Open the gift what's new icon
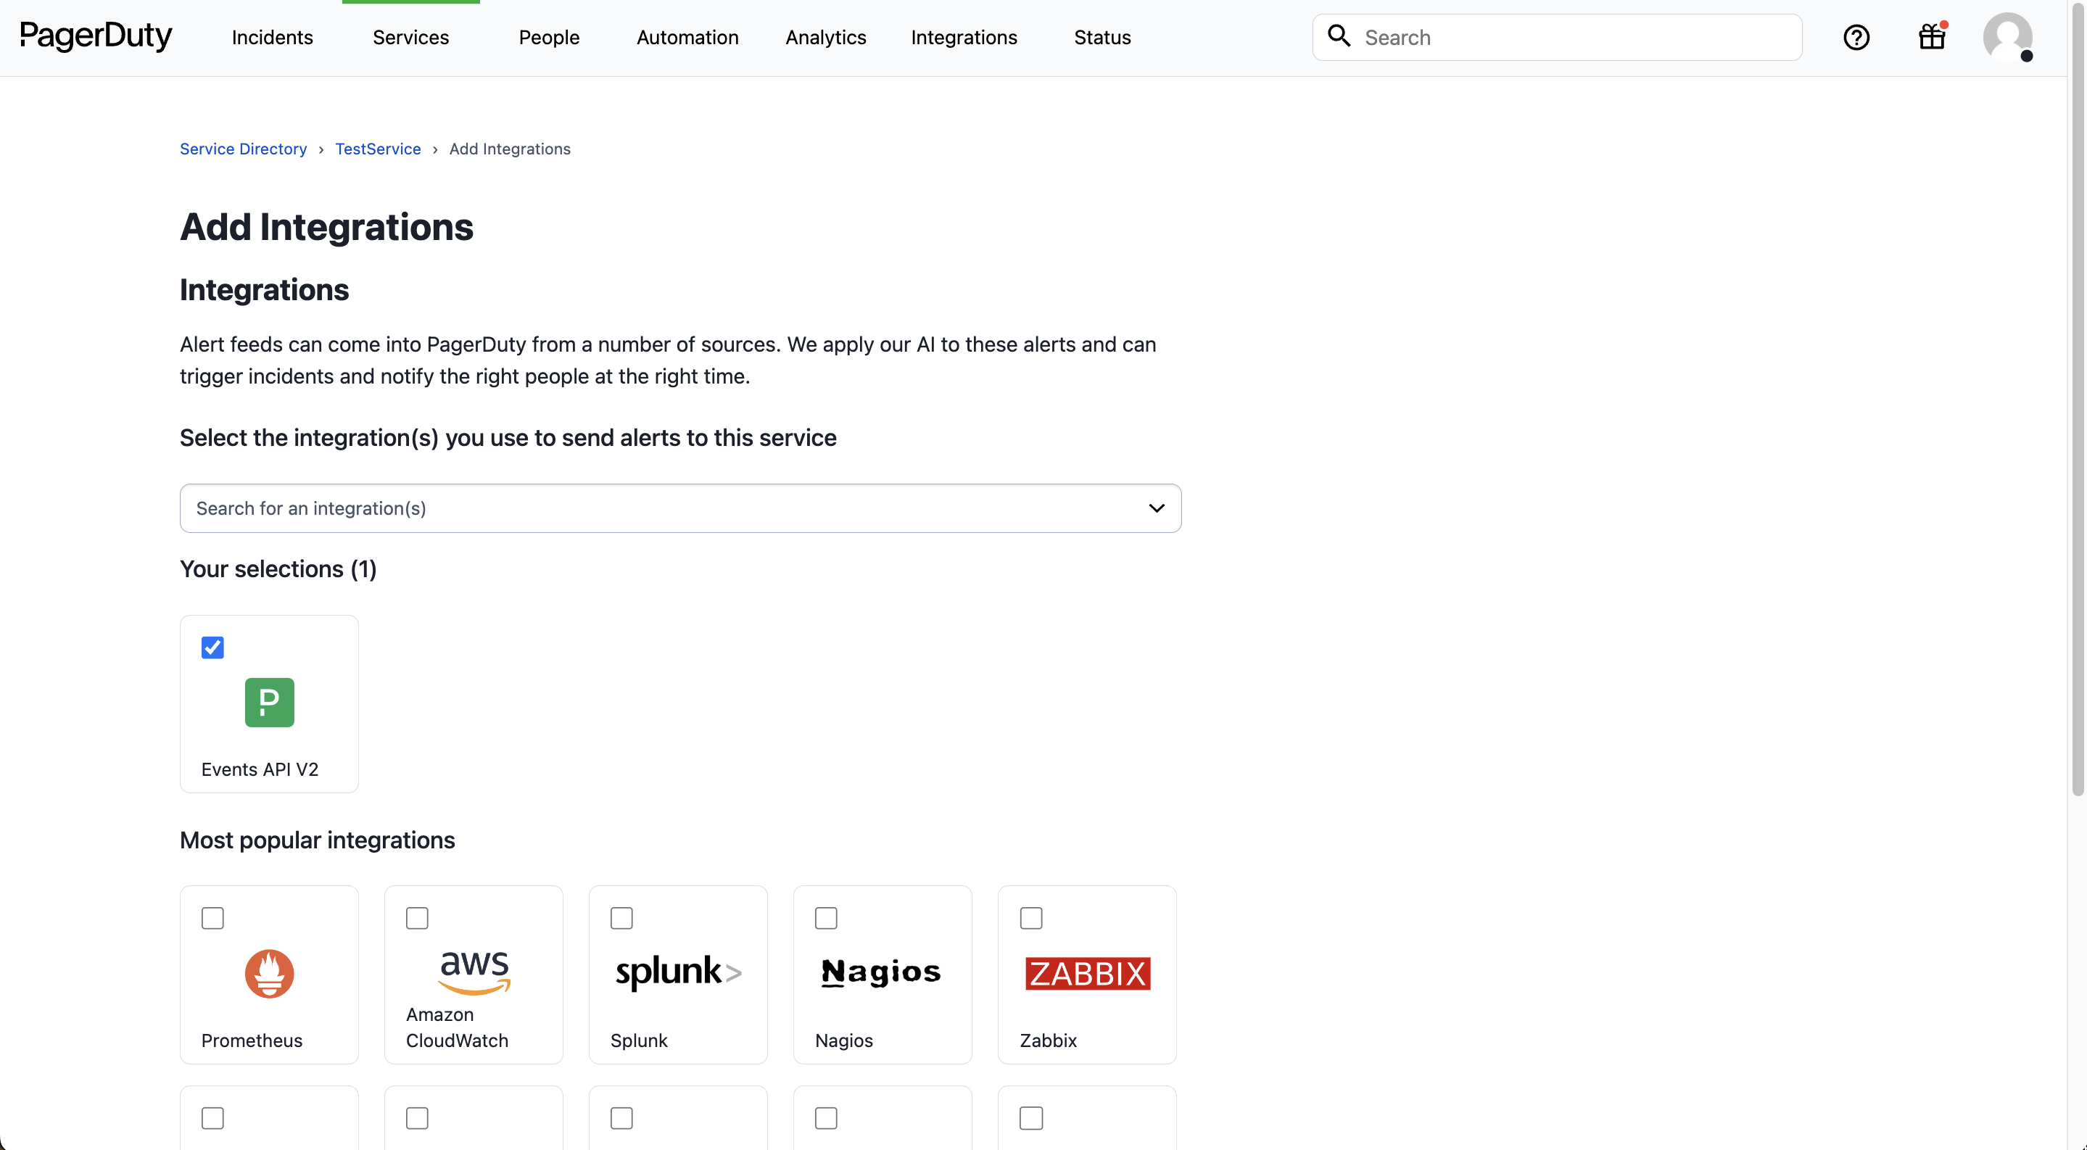This screenshot has width=2087, height=1150. coord(1933,36)
